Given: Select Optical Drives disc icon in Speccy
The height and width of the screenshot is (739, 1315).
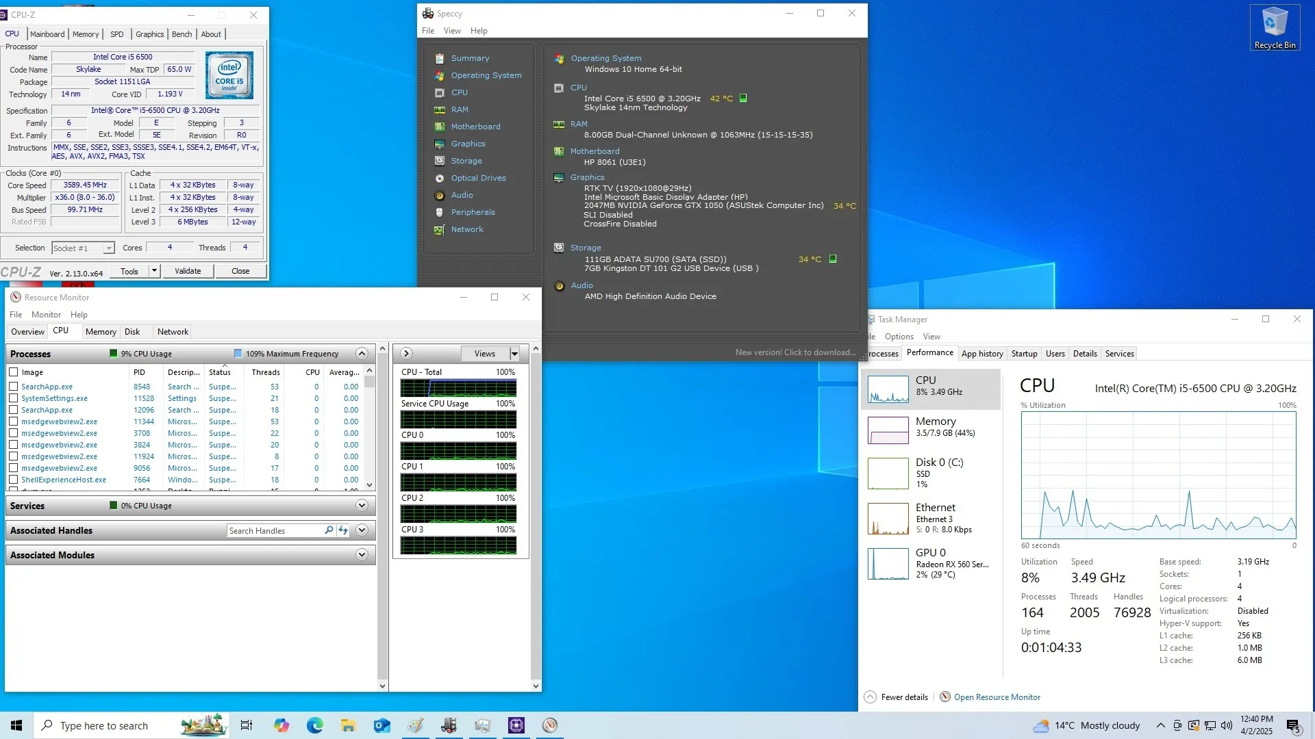Looking at the screenshot, I should [439, 178].
